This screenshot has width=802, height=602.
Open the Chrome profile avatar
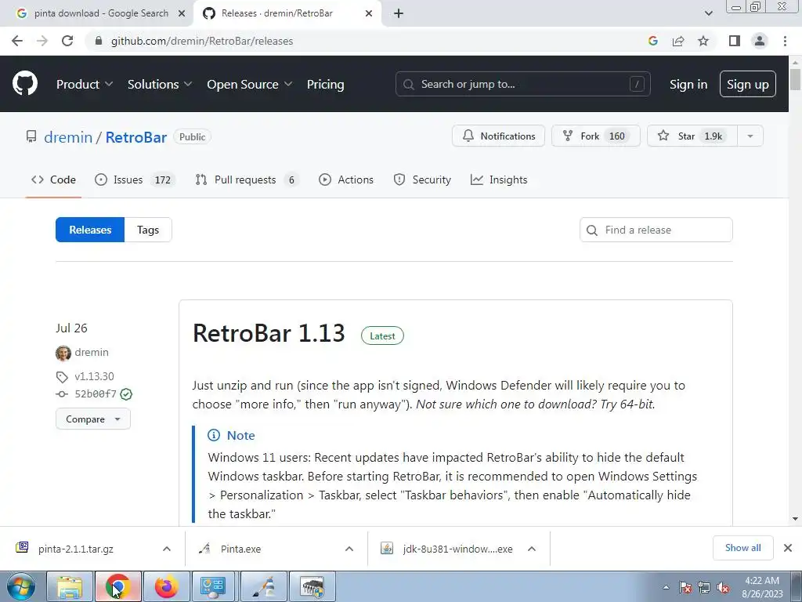click(x=760, y=41)
